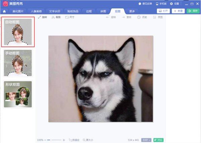
Task: Open the 更多 tab
Action: 132,11
